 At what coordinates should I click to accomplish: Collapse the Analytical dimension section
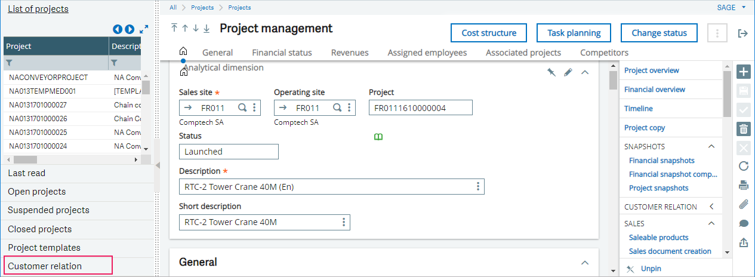tap(585, 72)
